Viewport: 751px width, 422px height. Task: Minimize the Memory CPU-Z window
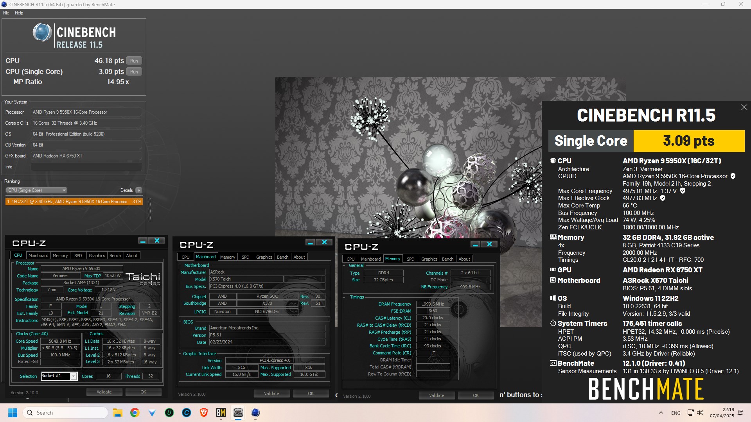tap(475, 245)
